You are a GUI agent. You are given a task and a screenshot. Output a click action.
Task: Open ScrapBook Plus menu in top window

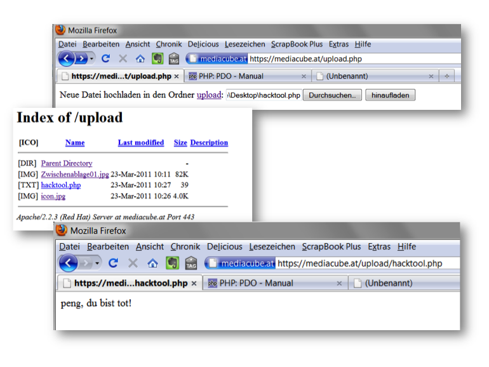(x=297, y=44)
